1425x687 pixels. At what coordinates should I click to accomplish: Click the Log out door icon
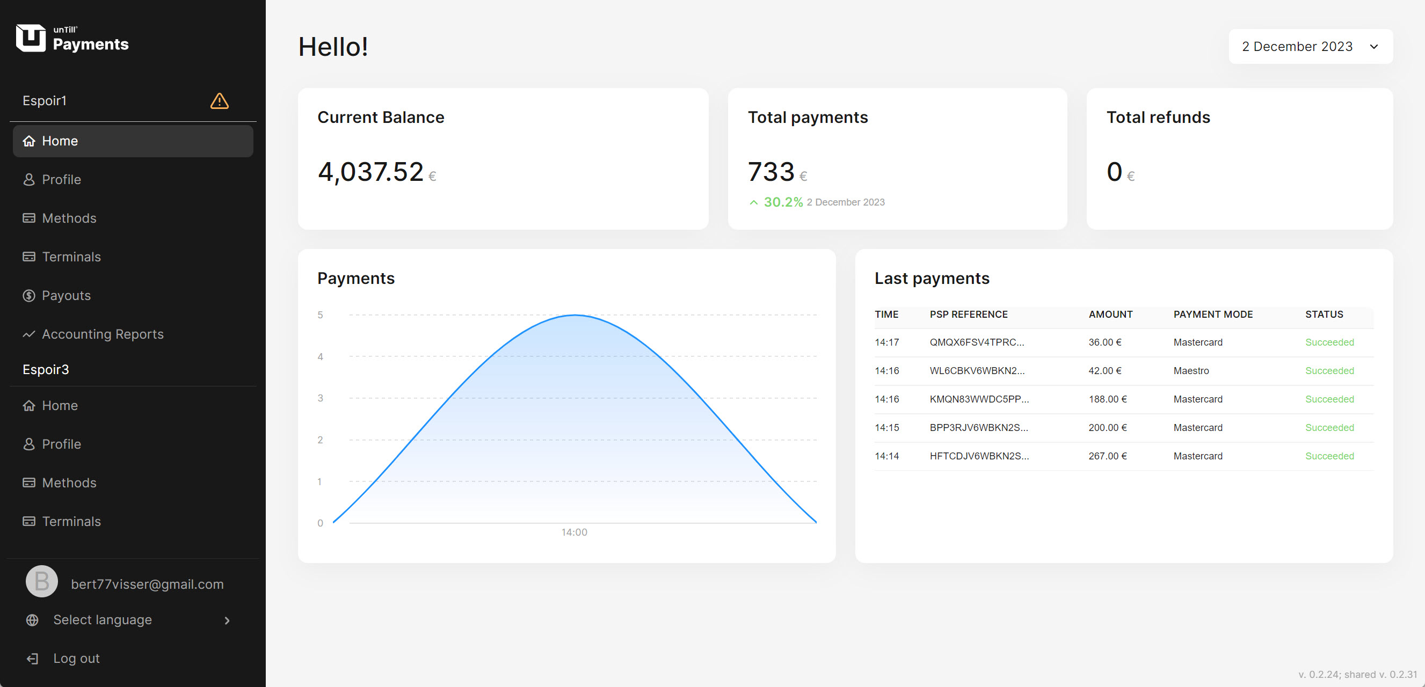[32, 659]
